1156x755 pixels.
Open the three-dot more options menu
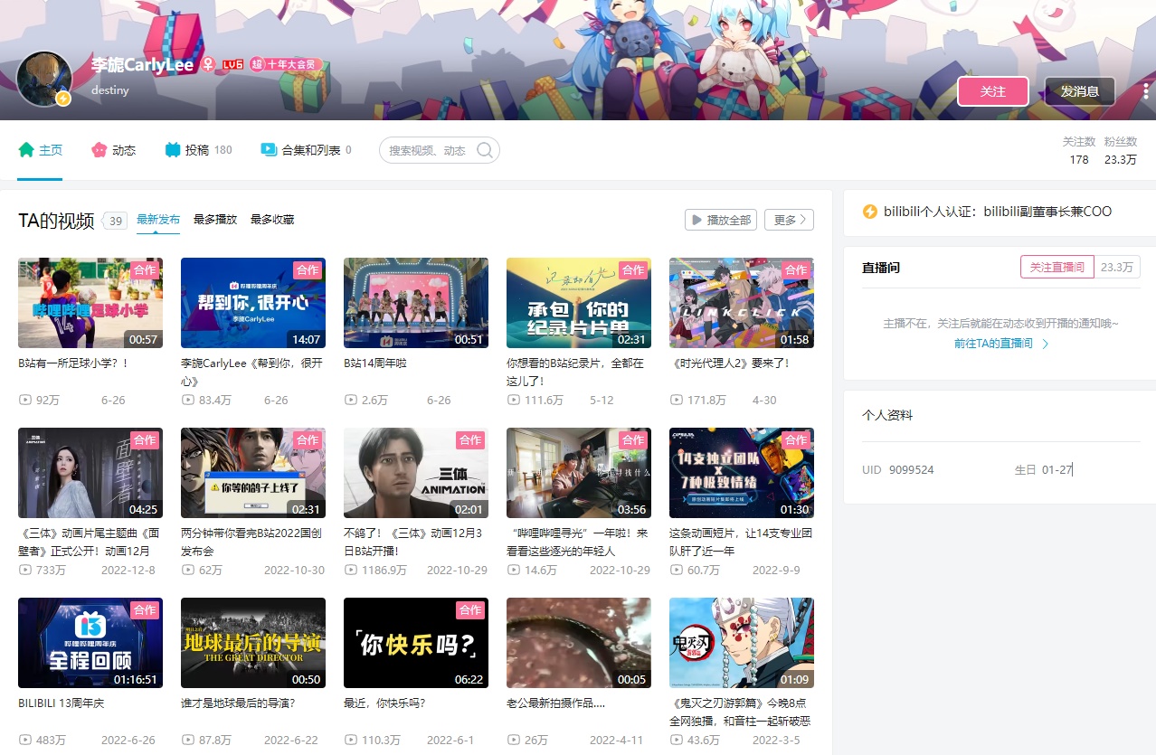[x=1145, y=91]
